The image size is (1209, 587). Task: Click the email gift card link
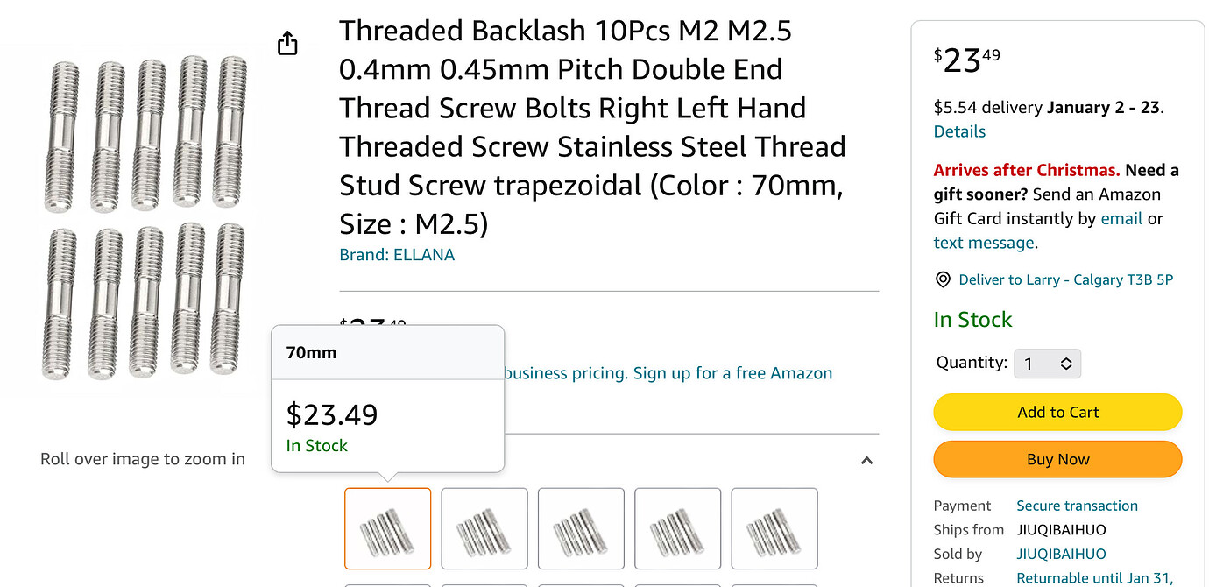tap(1122, 218)
